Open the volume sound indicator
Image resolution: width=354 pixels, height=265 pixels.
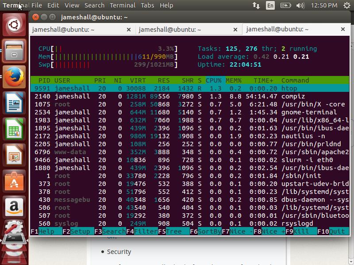click(x=300, y=5)
